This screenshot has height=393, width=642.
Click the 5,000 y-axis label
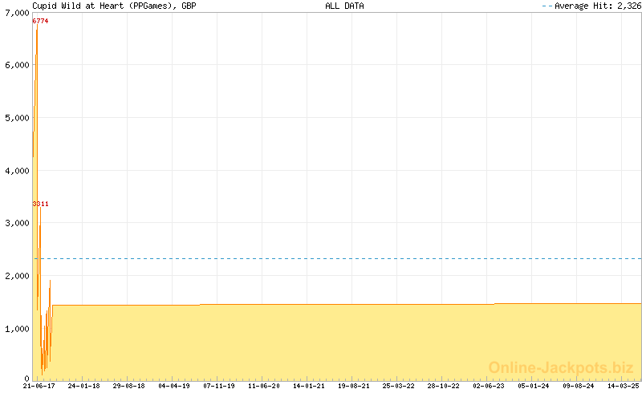17,118
